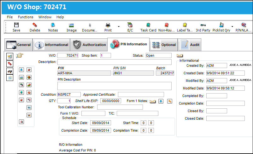This screenshot has height=154, width=253.
Task: Click the QTY field
Action: (x=64, y=101)
